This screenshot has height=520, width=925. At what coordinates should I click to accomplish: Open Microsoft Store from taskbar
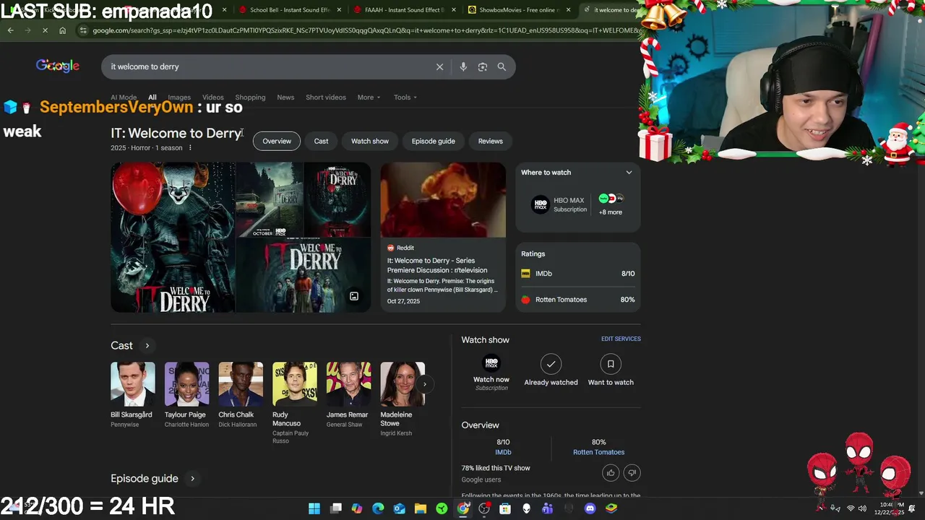tap(505, 508)
